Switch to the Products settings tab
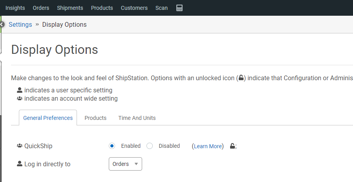Viewport: 353px width, 182px height. pyautogui.click(x=95, y=118)
